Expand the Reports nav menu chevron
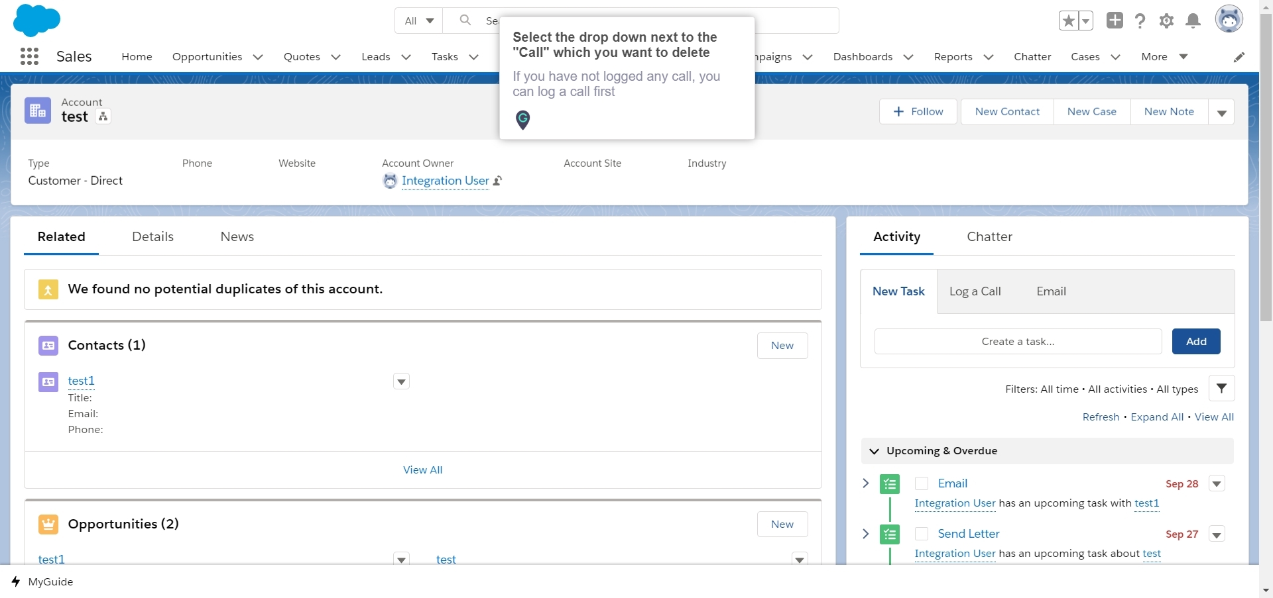The width and height of the screenshot is (1273, 598). 988,57
